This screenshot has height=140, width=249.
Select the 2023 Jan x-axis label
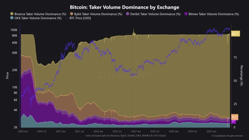click(136, 131)
